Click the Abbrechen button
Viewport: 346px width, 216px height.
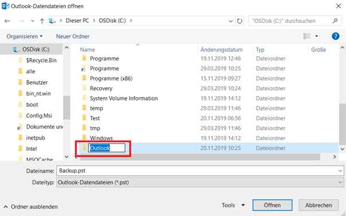coord(319,205)
